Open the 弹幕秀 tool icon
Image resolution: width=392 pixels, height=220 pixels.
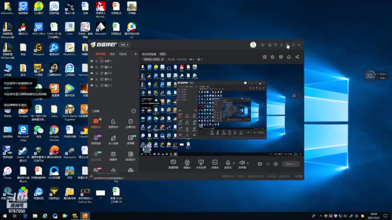pyautogui.click(x=113, y=156)
